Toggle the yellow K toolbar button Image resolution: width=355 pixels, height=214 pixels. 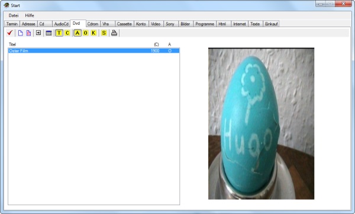(x=93, y=33)
